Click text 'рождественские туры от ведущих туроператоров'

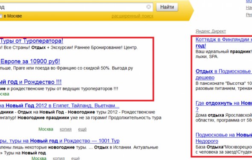62,89
